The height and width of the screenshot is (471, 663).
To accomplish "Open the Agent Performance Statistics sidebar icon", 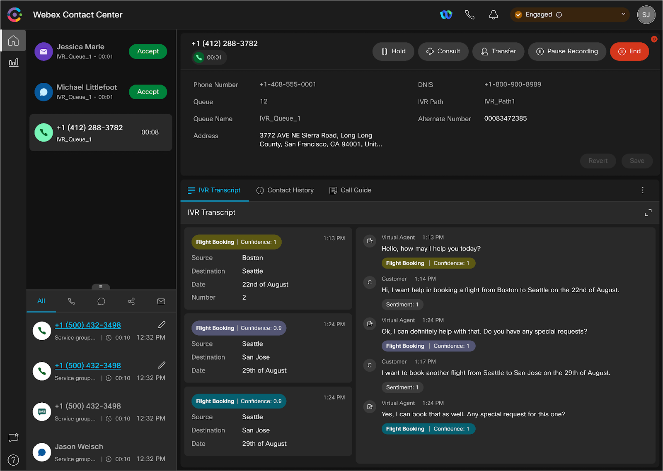I will click(13, 62).
